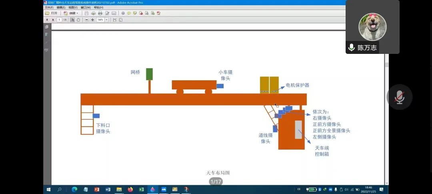Click the zoom out minus button
The height and width of the screenshot is (194, 432).
point(87,20)
